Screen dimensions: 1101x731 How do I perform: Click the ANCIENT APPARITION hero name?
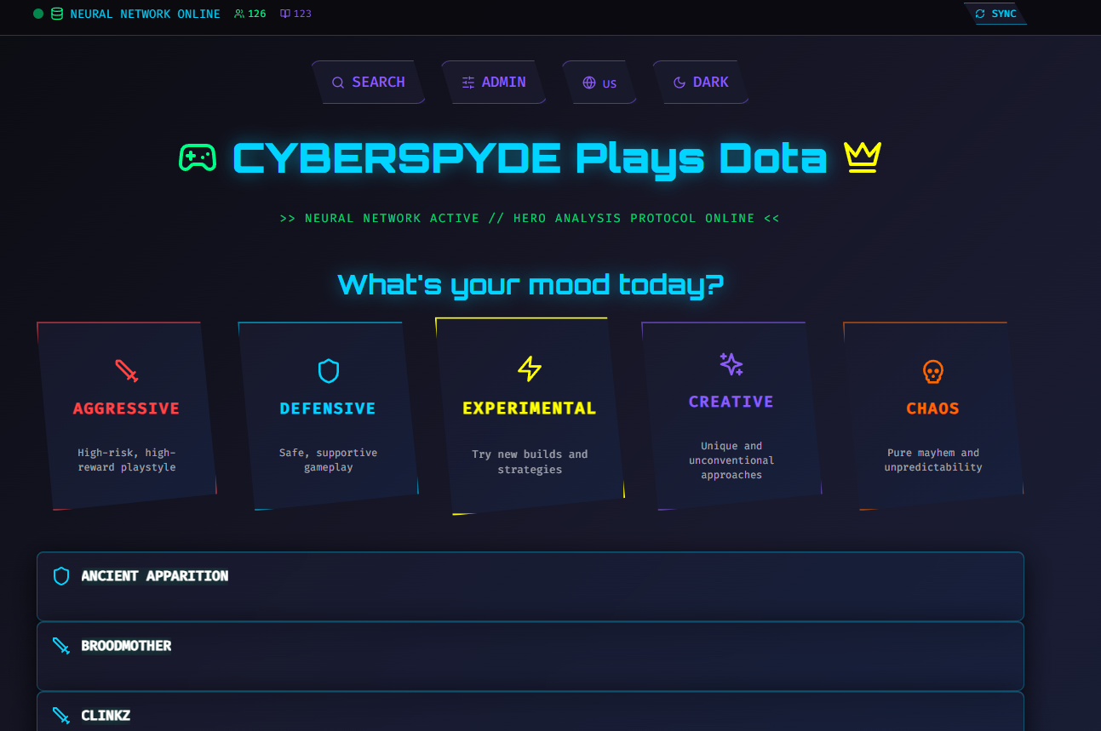pos(155,576)
